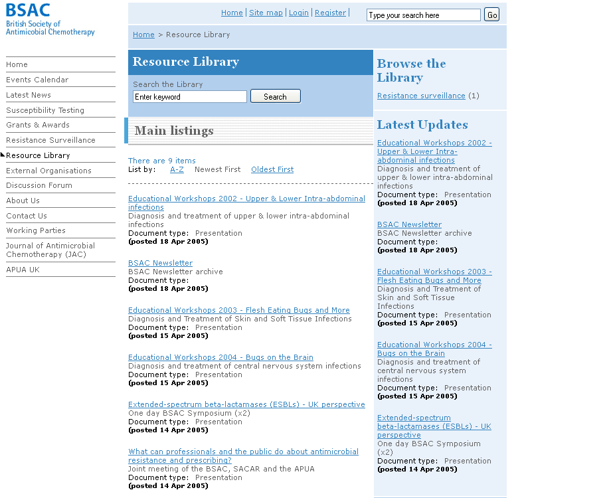Sort listings by A-Z
Viewport: 611px width, 498px height.
click(x=177, y=169)
